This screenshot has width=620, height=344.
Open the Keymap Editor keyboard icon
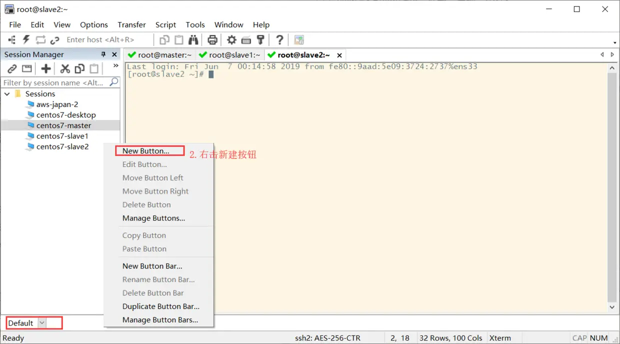246,40
